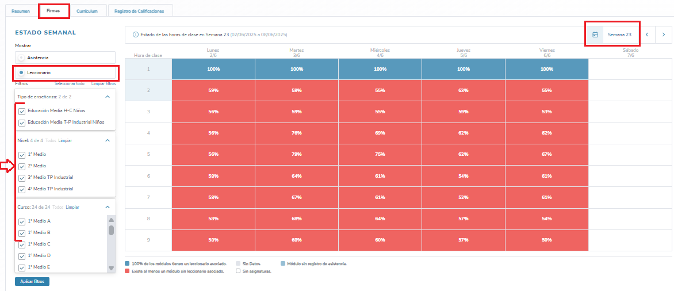The width and height of the screenshot is (674, 291).
Task: Open the Semana 23 week selector
Action: click(619, 35)
